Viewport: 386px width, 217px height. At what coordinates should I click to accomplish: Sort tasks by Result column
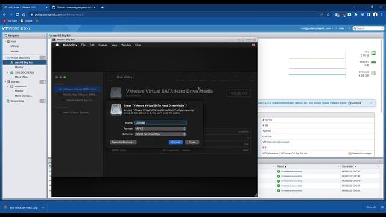[282, 166]
